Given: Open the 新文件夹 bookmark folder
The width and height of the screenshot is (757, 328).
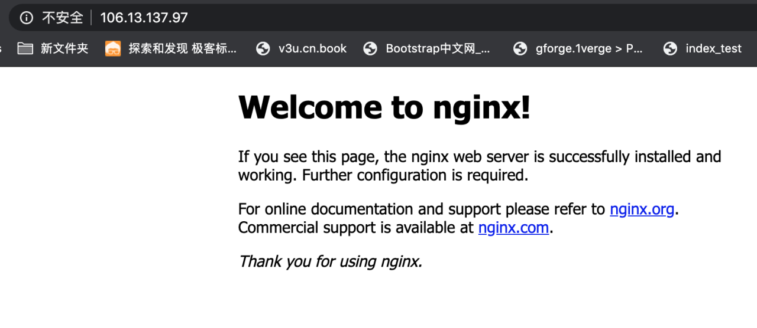Looking at the screenshot, I should pos(53,48).
